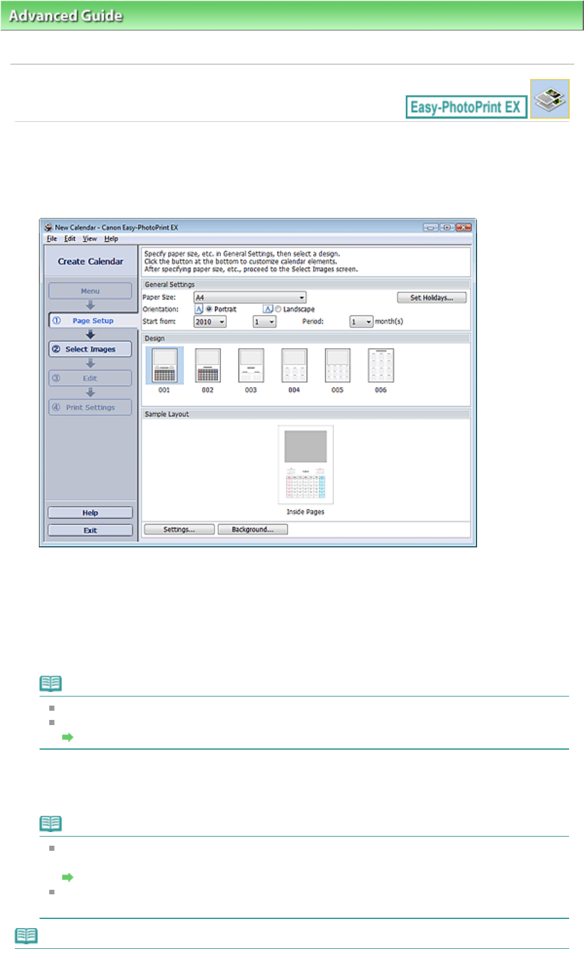The width and height of the screenshot is (584, 954).
Task: Select calendar design 004 thumbnail
Action: (x=294, y=366)
